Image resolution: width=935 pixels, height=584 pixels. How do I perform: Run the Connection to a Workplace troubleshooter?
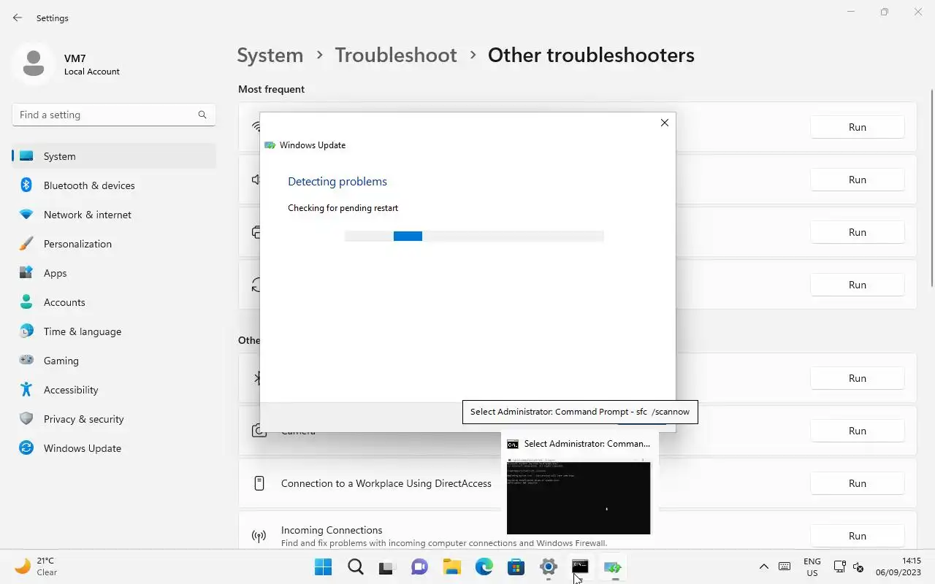pos(858,483)
